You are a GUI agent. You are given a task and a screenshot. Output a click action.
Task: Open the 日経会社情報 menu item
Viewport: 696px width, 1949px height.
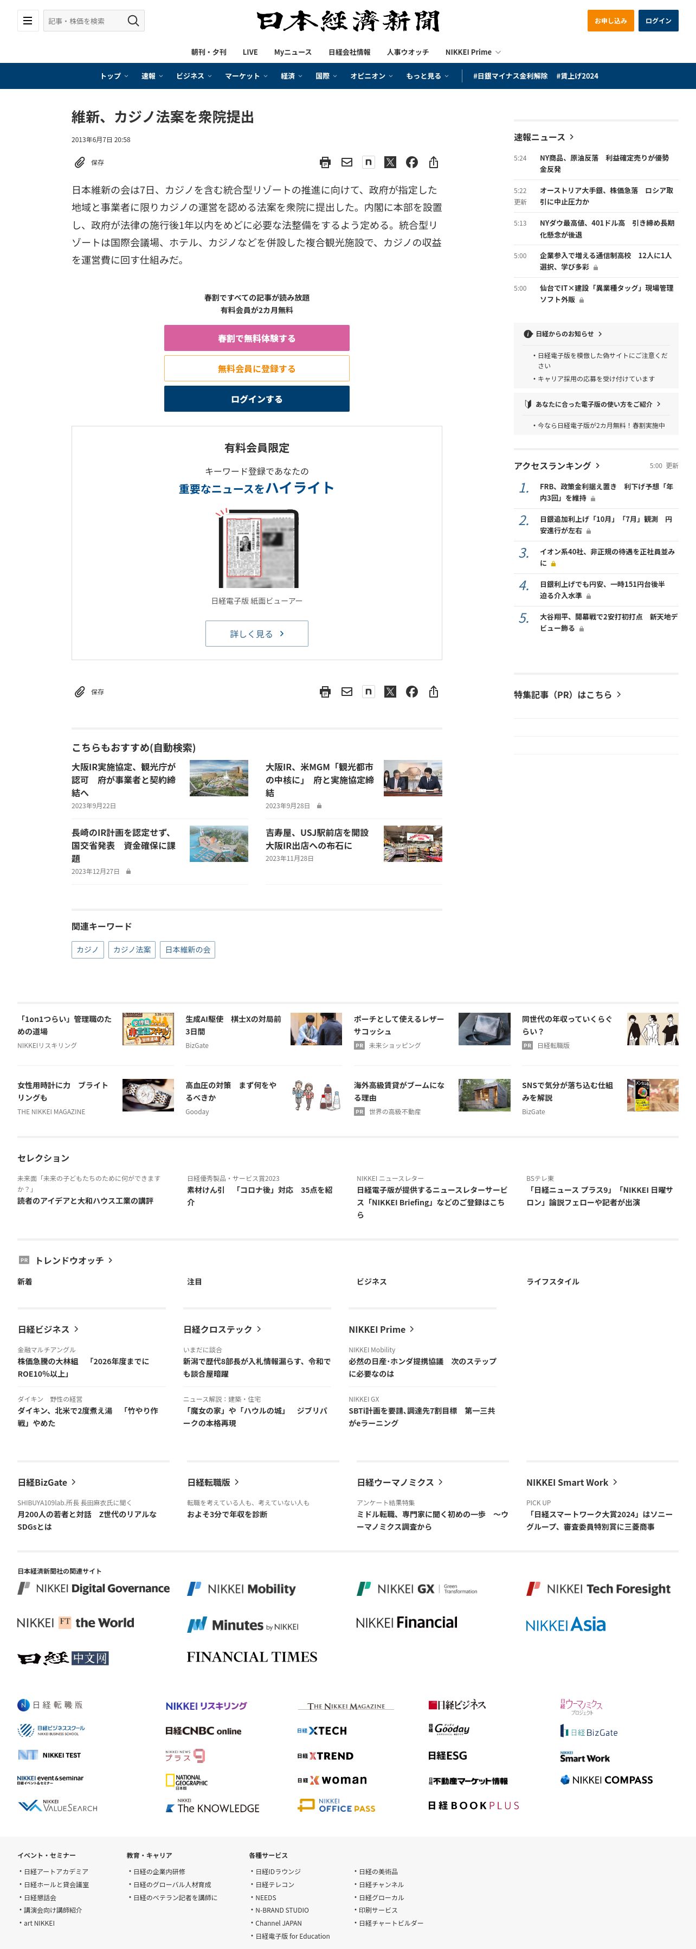pyautogui.click(x=349, y=52)
